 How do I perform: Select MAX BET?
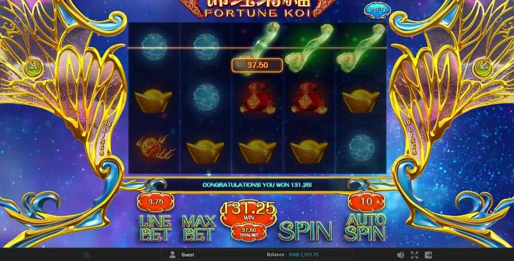(x=199, y=228)
